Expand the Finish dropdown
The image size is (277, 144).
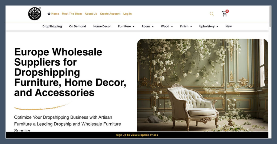coord(186,26)
